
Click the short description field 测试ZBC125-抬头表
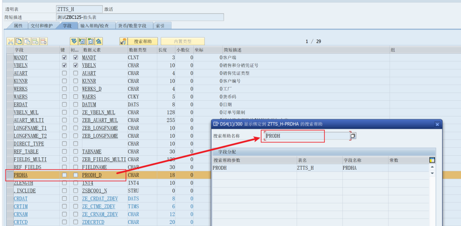coord(140,17)
